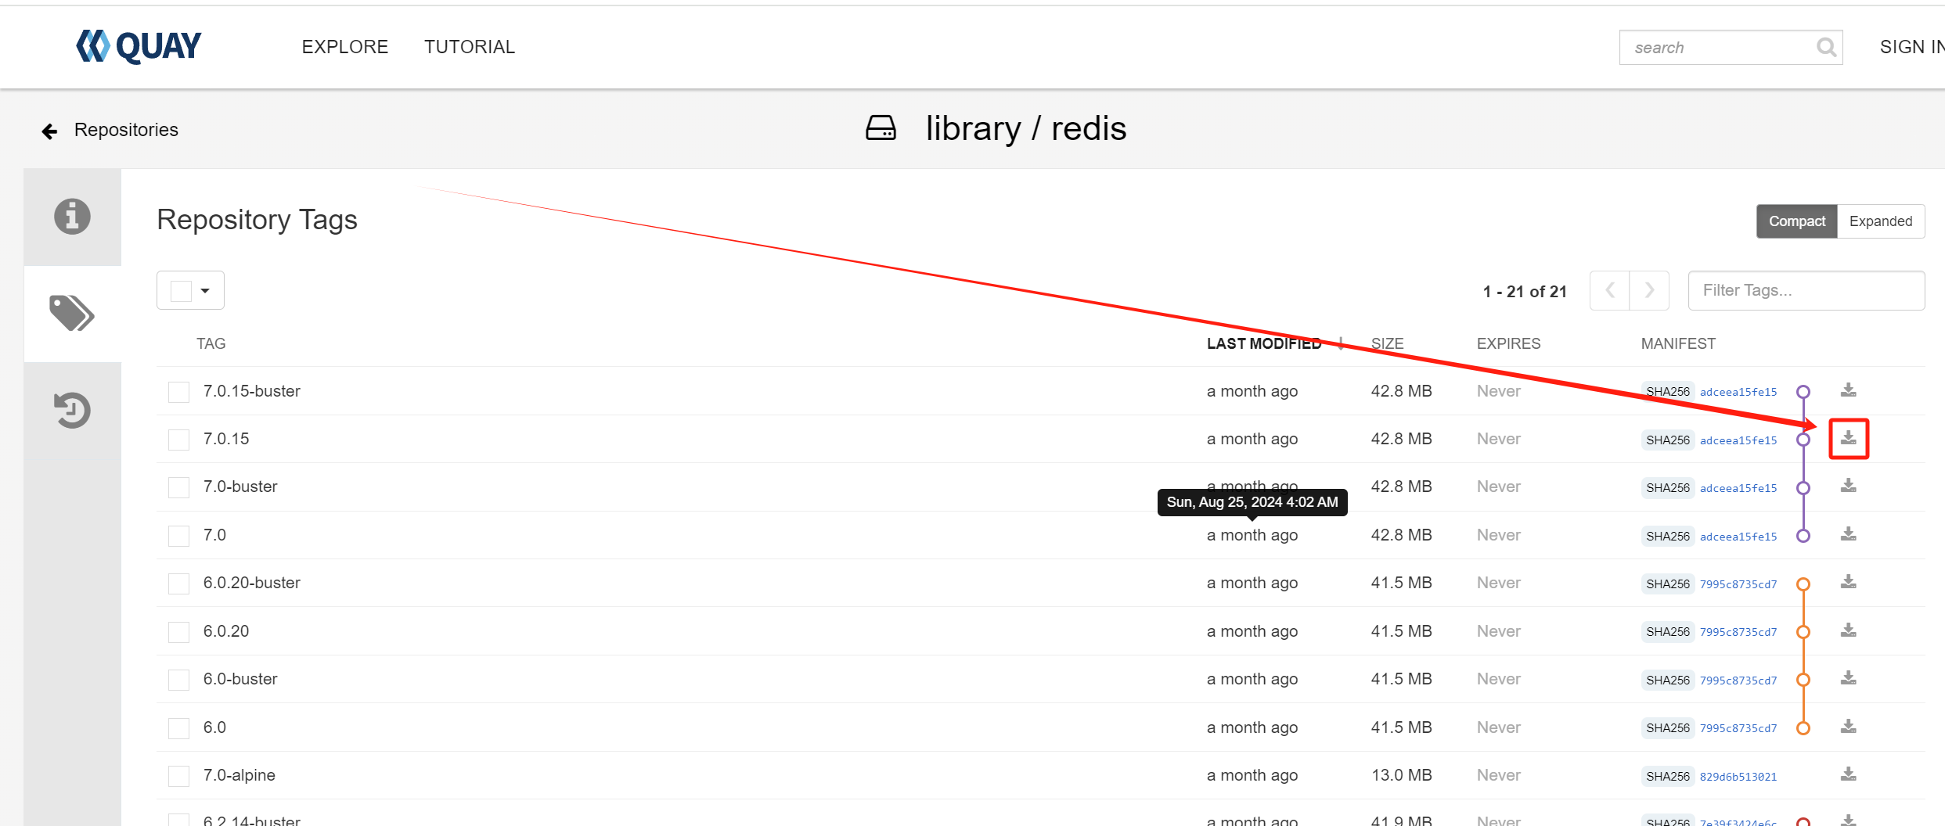The image size is (1945, 826).
Task: Click the Sign In link
Action: pyautogui.click(x=1912, y=47)
